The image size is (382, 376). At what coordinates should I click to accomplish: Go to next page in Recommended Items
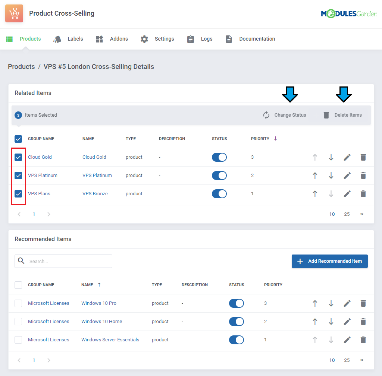click(49, 360)
